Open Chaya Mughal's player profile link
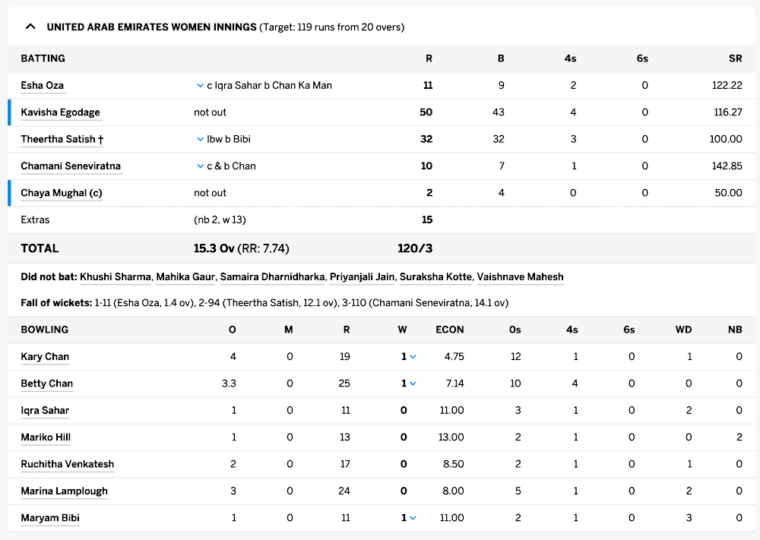The image size is (760, 540). pos(61,193)
